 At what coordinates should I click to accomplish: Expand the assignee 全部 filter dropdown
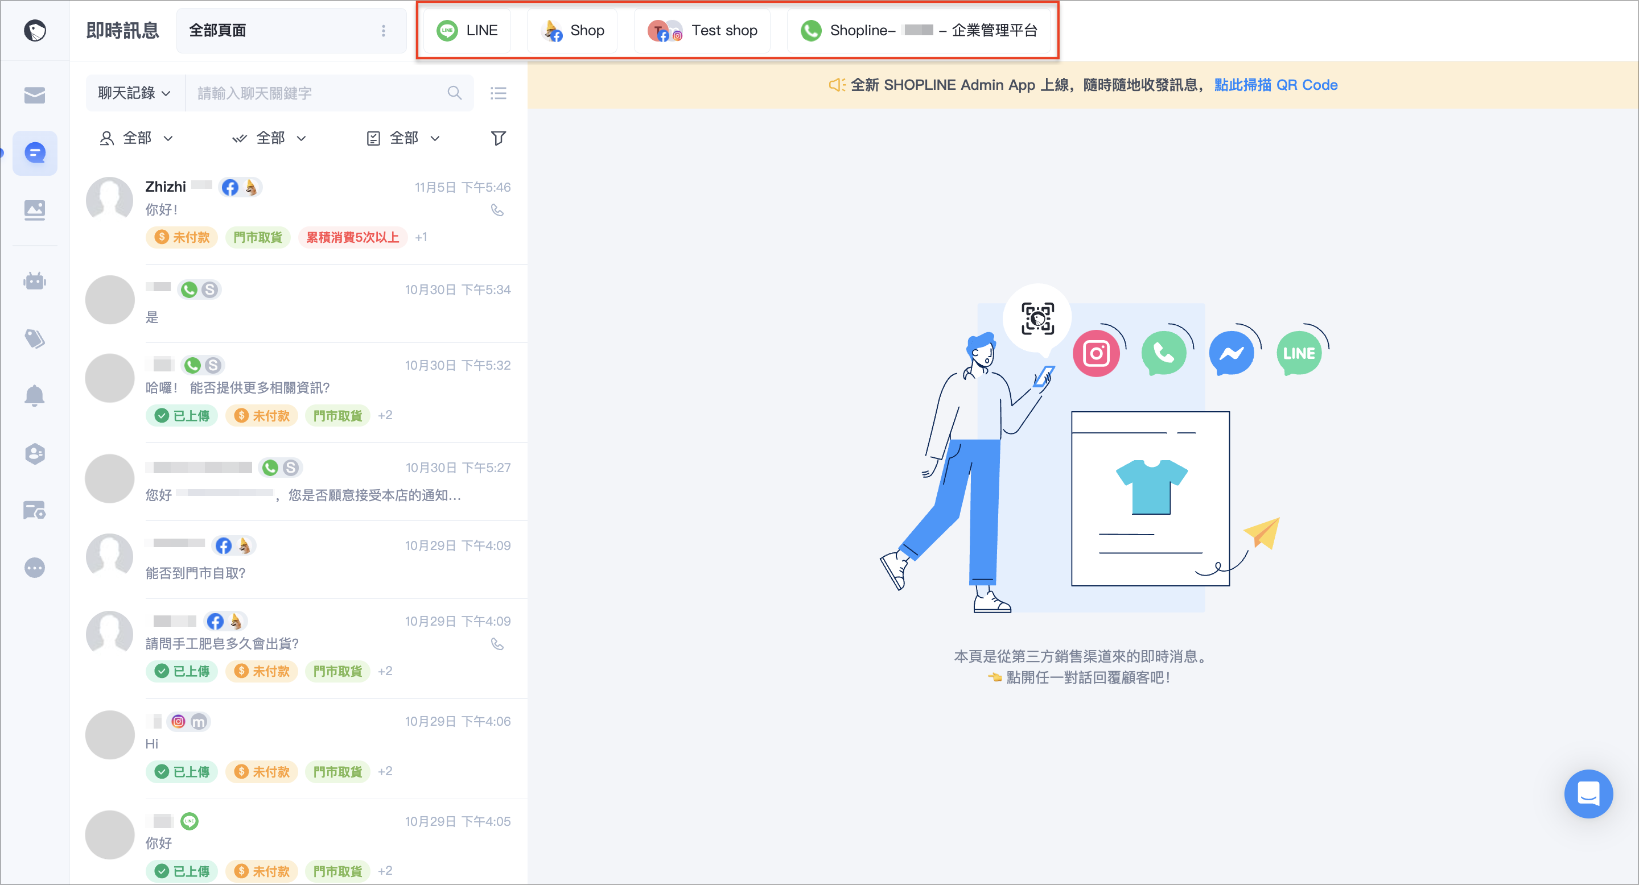pos(136,138)
